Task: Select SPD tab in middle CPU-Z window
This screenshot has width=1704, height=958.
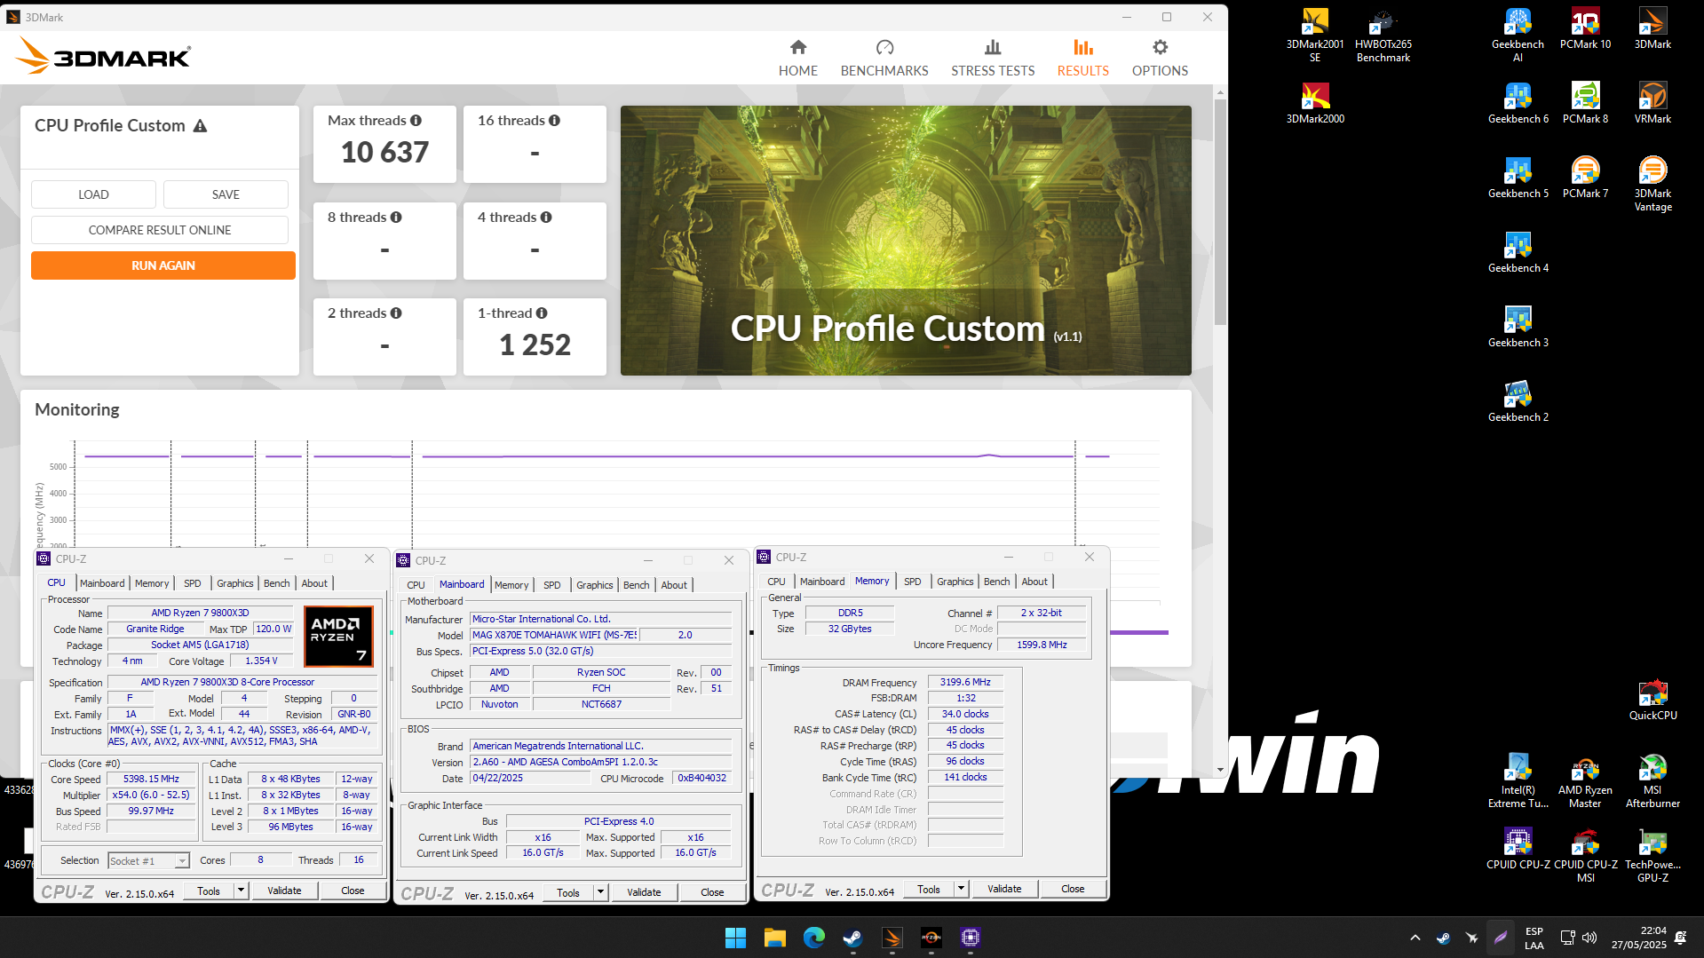Action: 551,585
